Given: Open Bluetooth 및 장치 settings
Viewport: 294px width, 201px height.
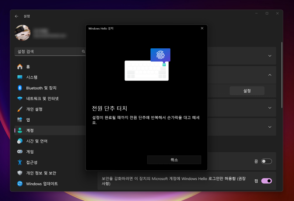Looking at the screenshot, I should (x=50, y=88).
